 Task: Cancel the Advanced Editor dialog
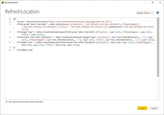pos(154,108)
